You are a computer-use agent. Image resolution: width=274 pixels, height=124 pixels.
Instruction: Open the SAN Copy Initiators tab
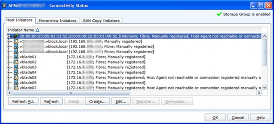pos(101,21)
